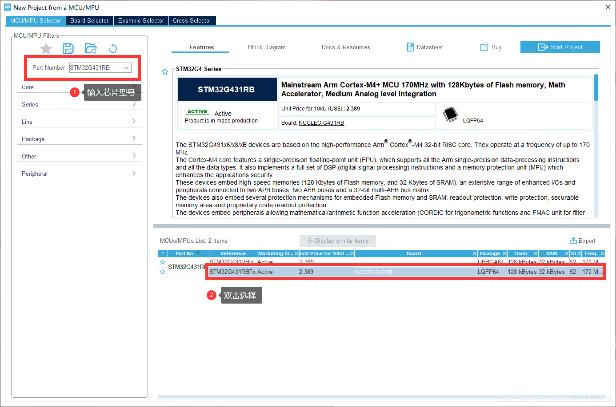Click the Datasheet label text

[430, 47]
